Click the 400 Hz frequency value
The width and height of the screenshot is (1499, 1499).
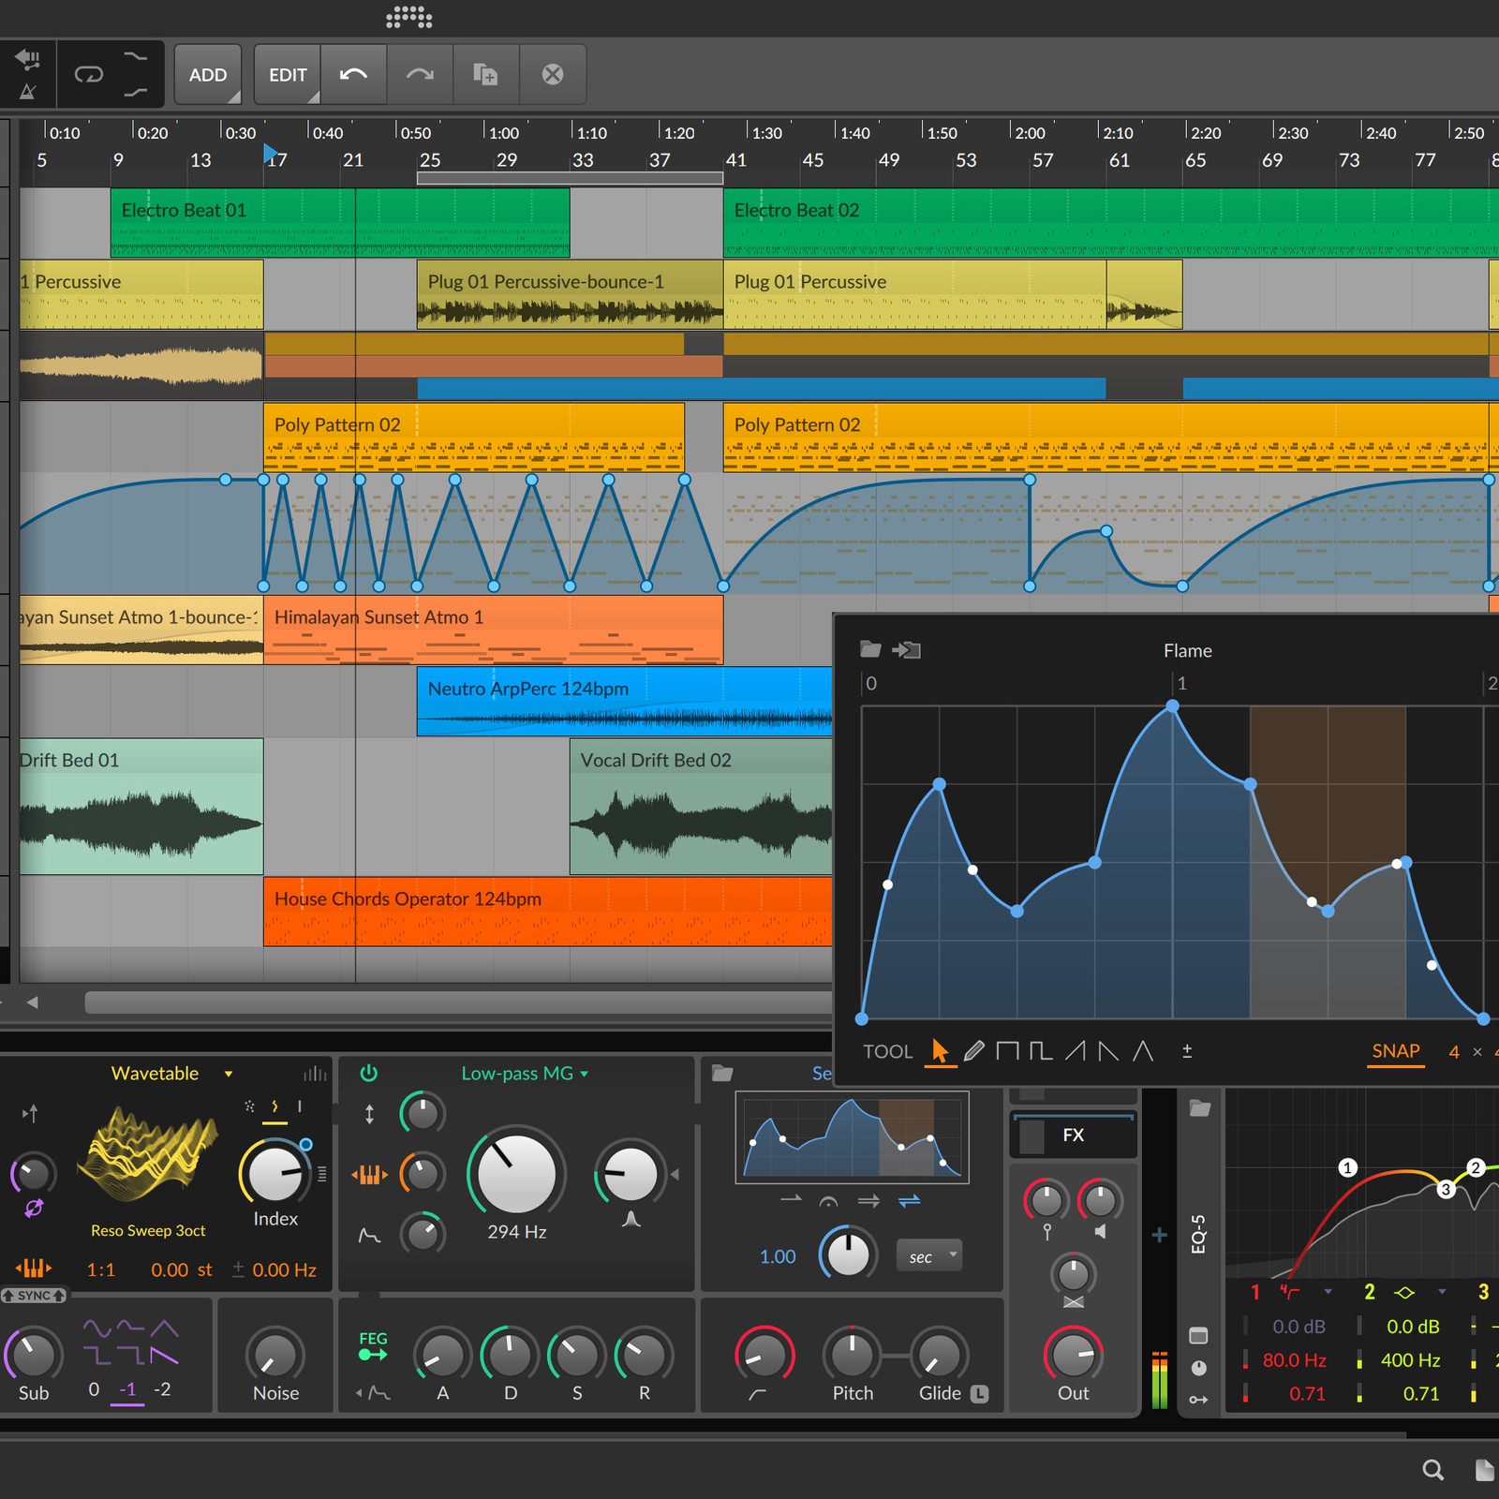coord(1410,1360)
